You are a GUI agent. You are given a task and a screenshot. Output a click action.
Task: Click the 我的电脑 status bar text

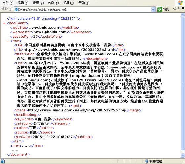click(x=156, y=161)
